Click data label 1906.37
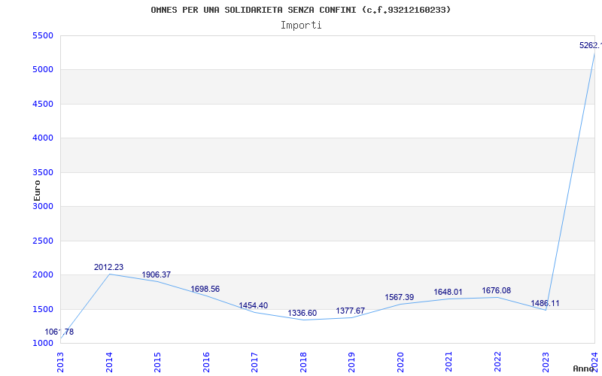Screen dimensions: 602x376 157,275
